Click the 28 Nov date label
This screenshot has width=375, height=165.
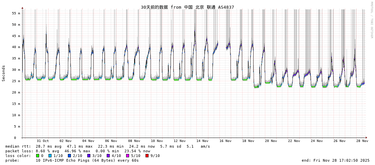(362, 141)
